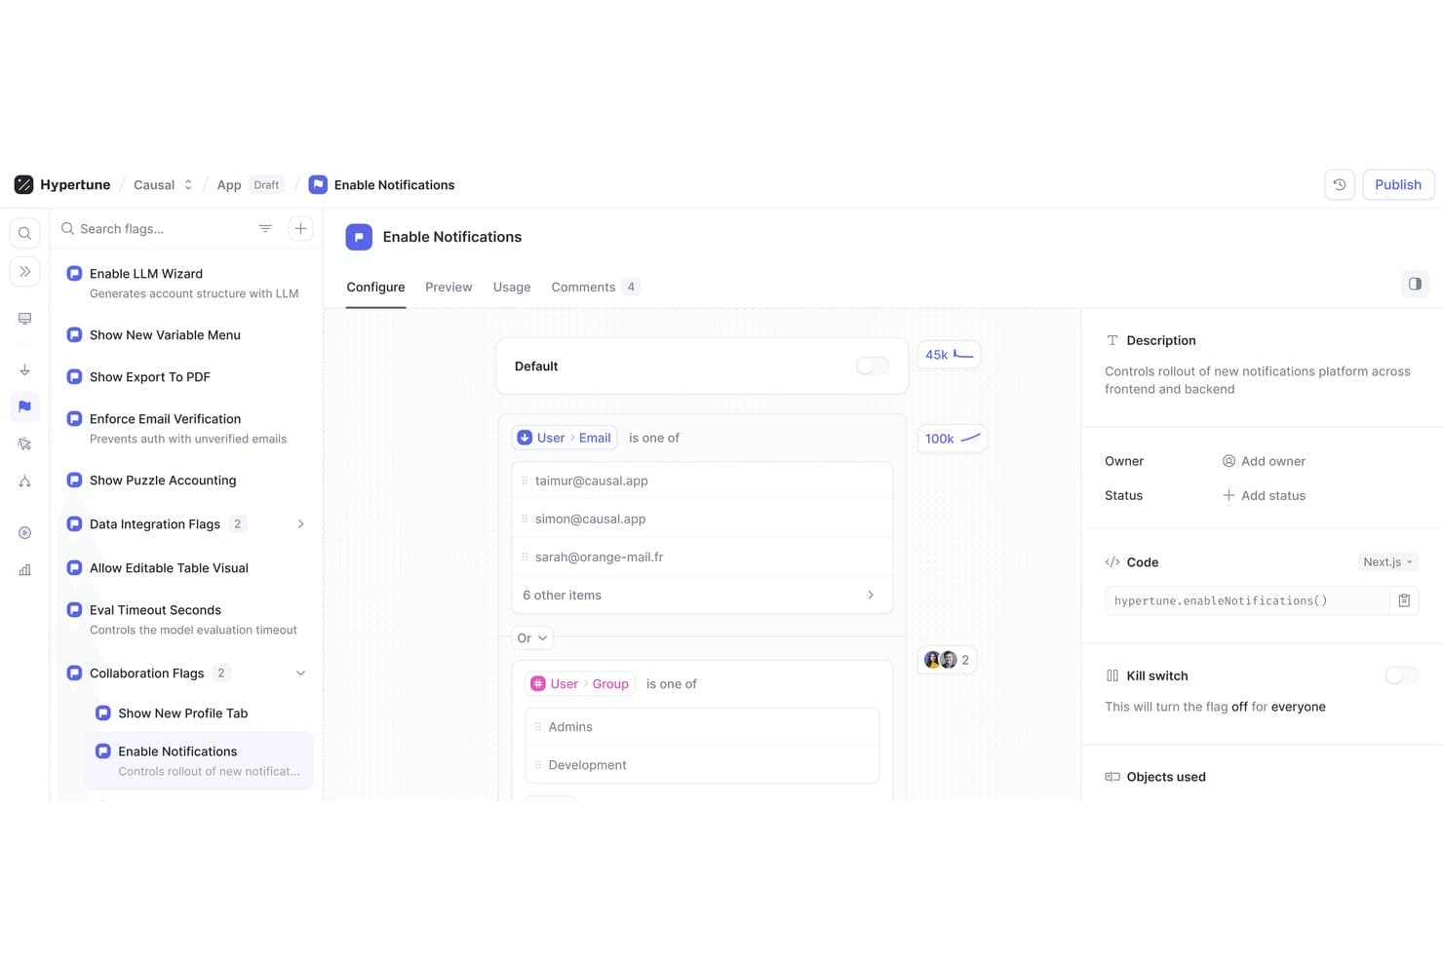Expand the Data Integration Flags group
1443x962 pixels.
point(300,524)
